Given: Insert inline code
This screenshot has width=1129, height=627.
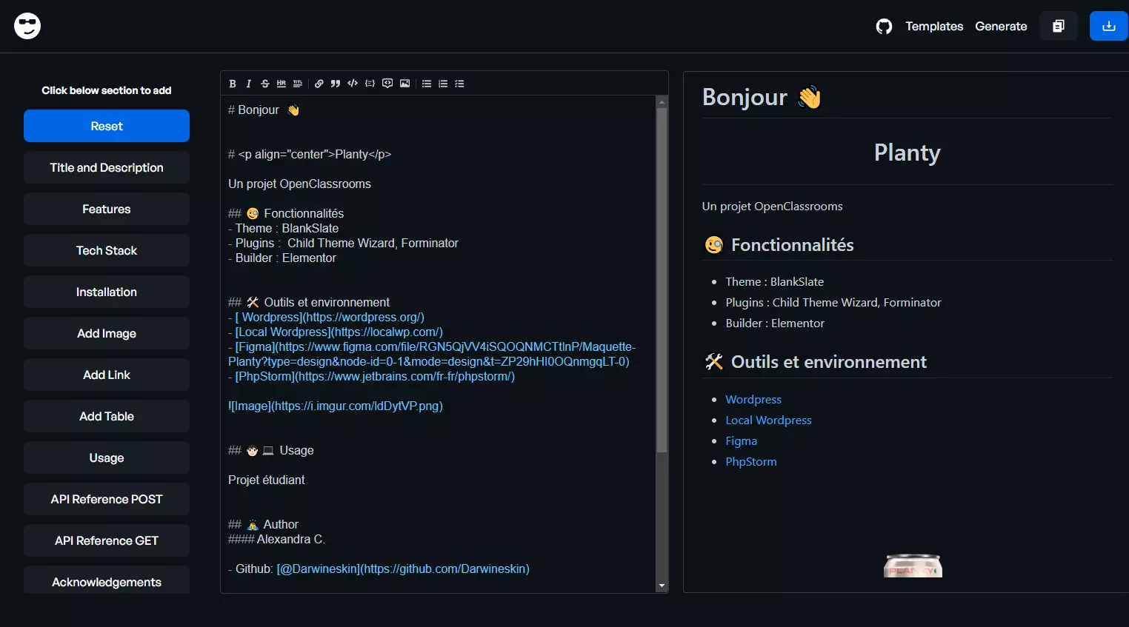Looking at the screenshot, I should click(x=353, y=84).
